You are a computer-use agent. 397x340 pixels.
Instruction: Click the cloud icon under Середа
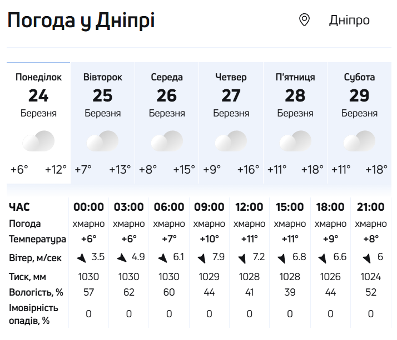pos(167,141)
